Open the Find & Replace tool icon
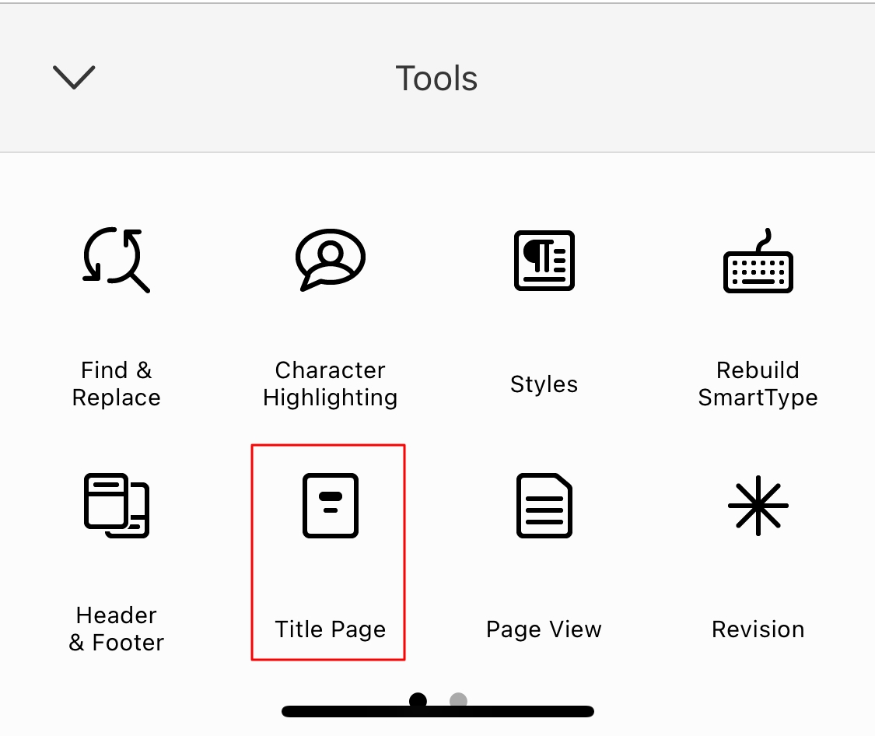875x736 pixels. pos(116,260)
